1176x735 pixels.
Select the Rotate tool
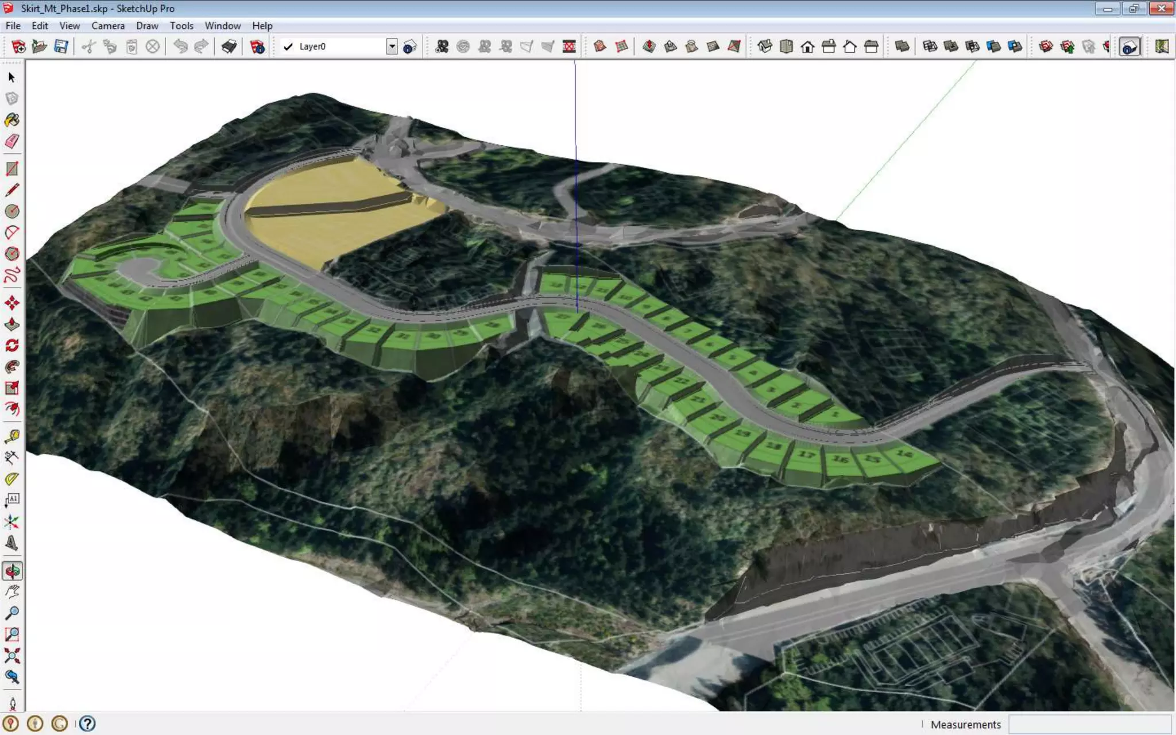coord(11,345)
